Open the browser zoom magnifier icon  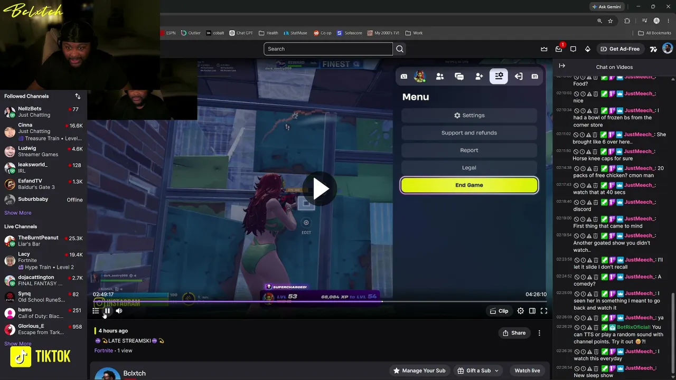599,21
